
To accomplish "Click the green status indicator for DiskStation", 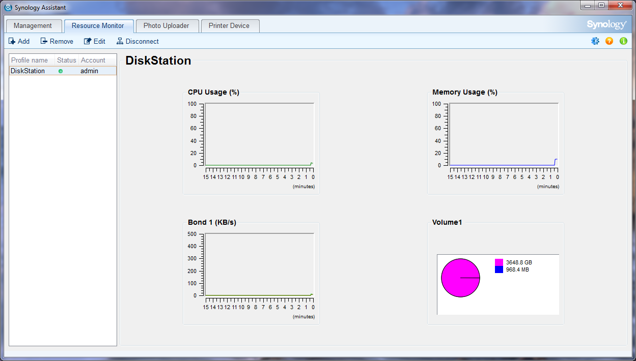I will point(61,71).
